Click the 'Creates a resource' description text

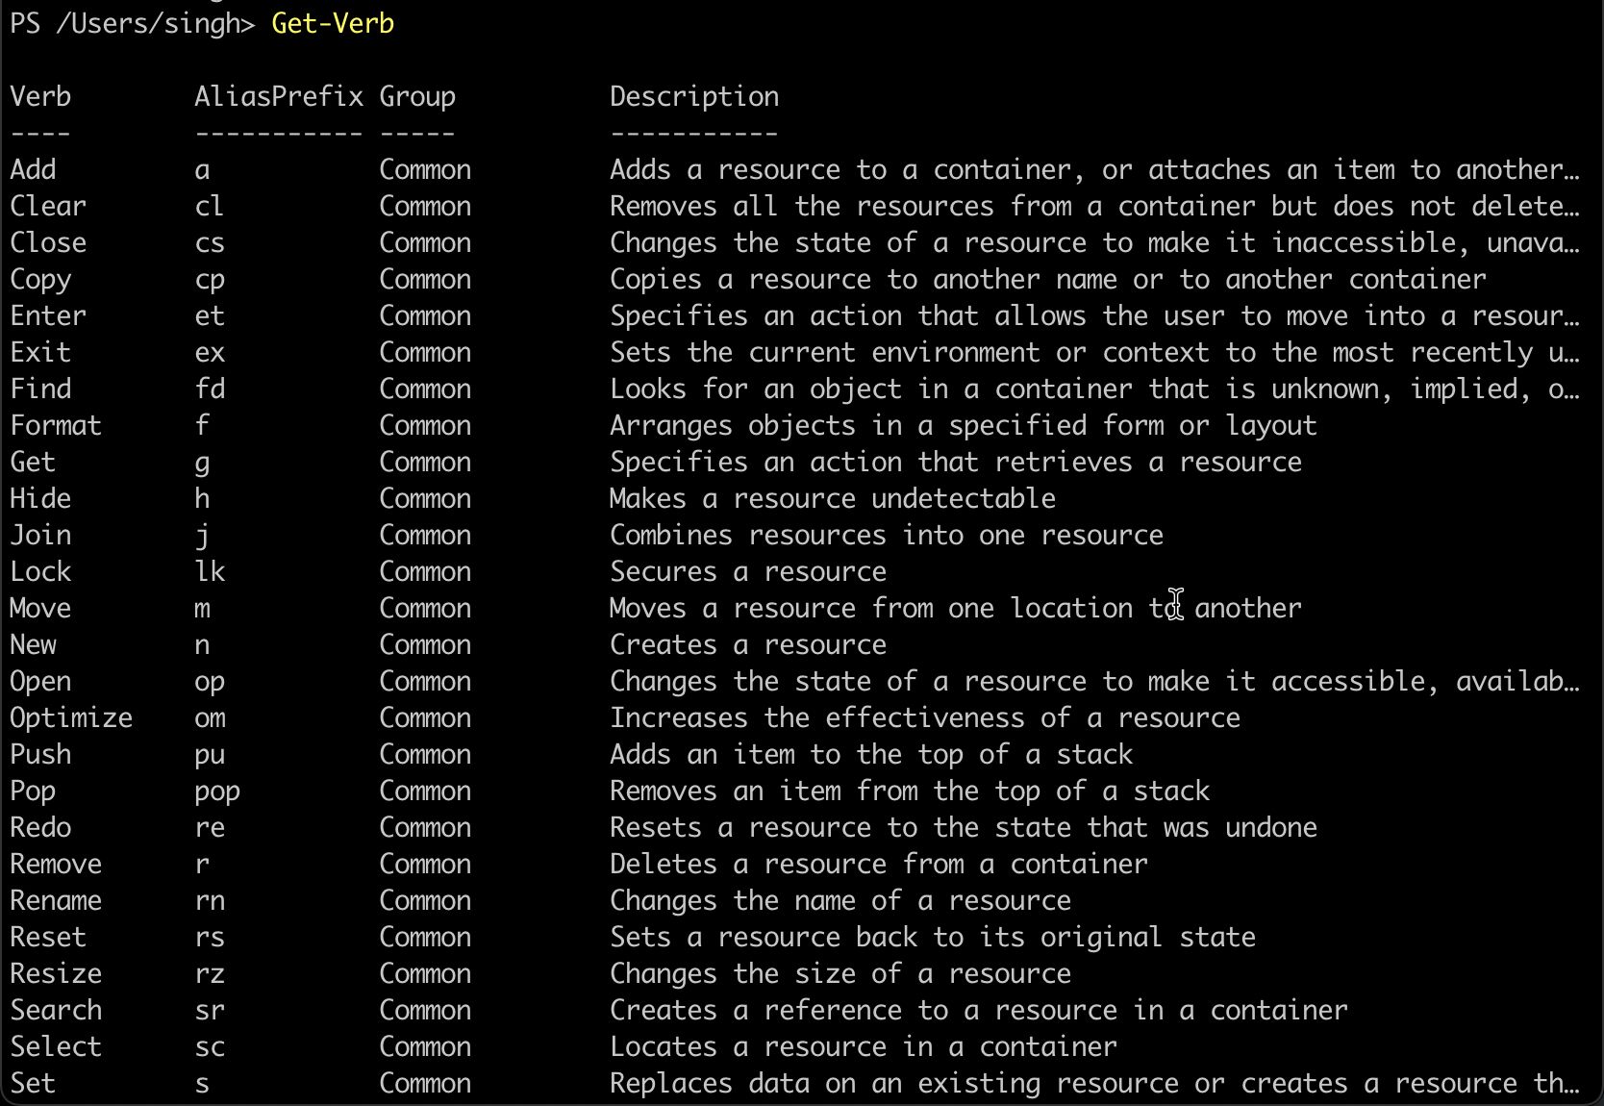tap(747, 644)
